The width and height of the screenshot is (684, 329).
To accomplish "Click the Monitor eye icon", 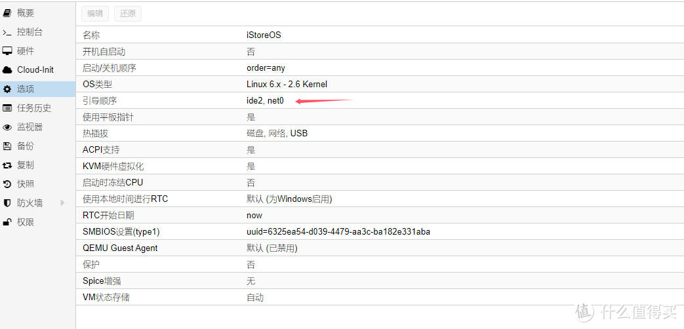I will [x=7, y=127].
